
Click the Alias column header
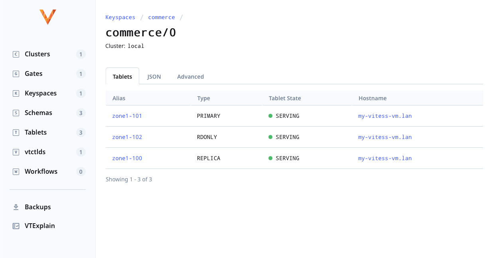pos(118,98)
